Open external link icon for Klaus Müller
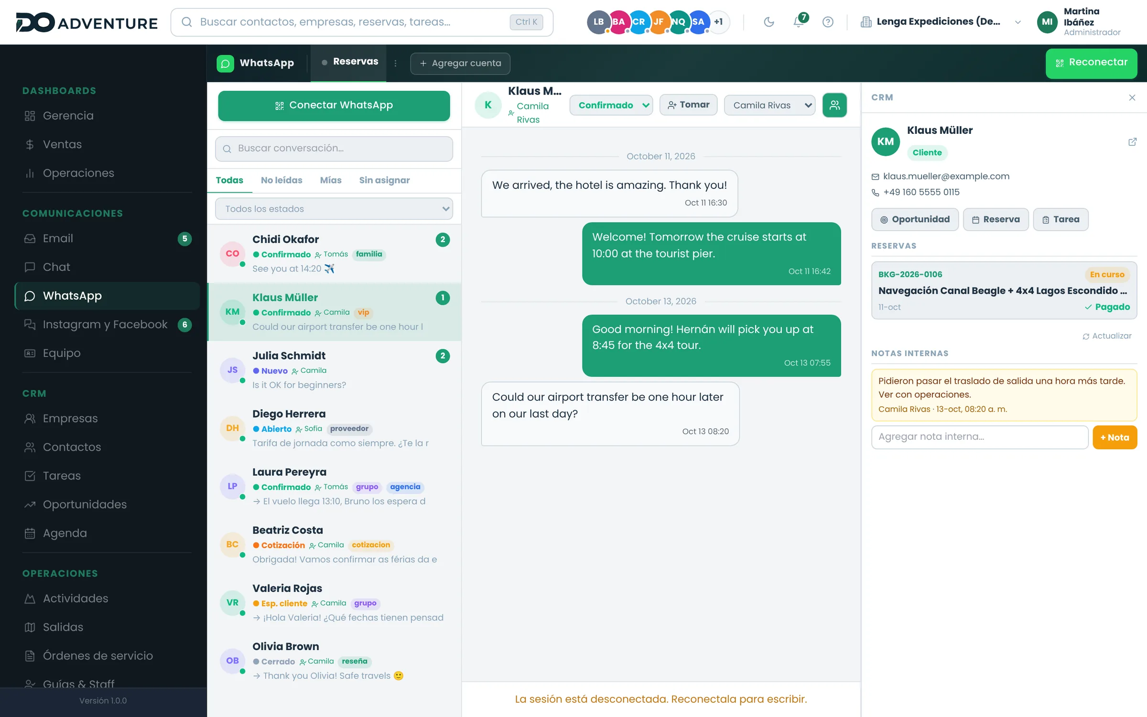This screenshot has height=717, width=1147. click(x=1132, y=142)
